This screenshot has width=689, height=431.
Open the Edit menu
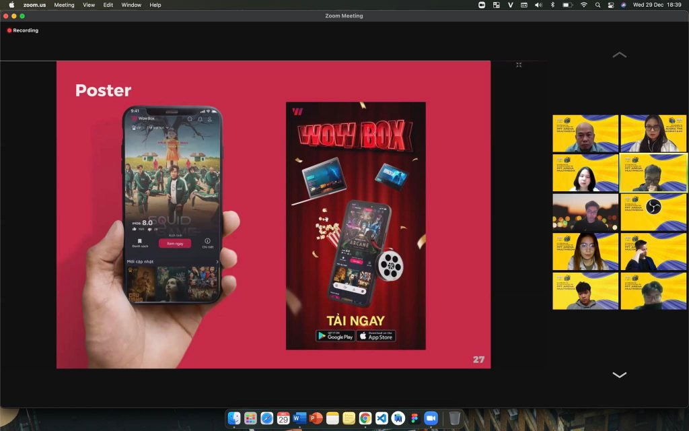pyautogui.click(x=108, y=5)
